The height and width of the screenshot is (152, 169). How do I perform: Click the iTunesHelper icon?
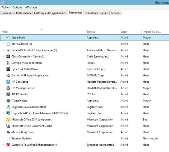8,101
